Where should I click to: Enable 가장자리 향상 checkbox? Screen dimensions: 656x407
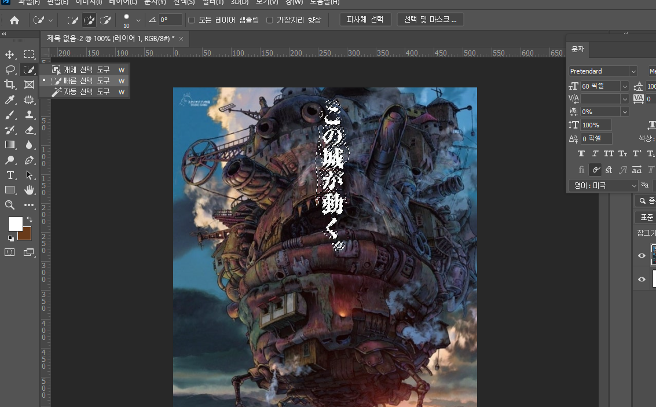[270, 20]
